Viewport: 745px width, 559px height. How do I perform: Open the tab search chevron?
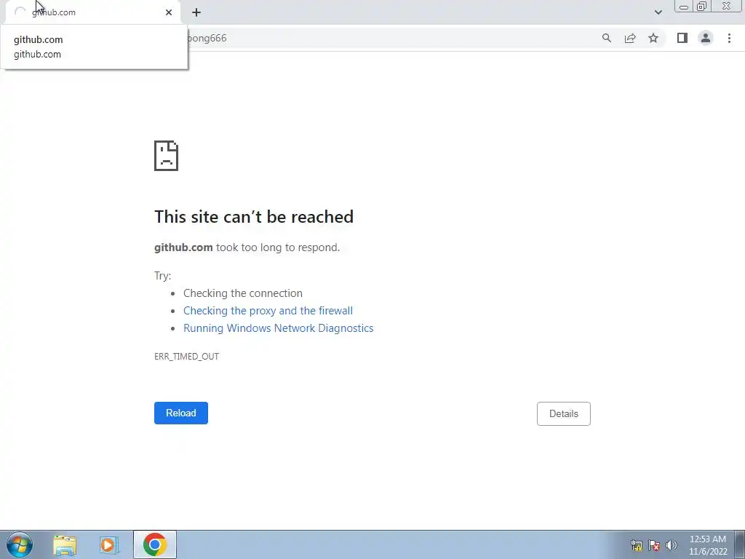(658, 12)
